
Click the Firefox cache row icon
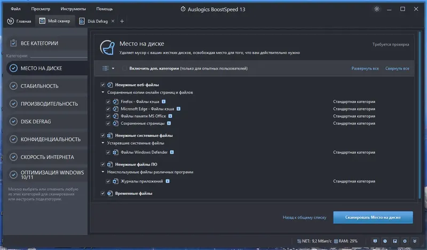tap(115, 102)
